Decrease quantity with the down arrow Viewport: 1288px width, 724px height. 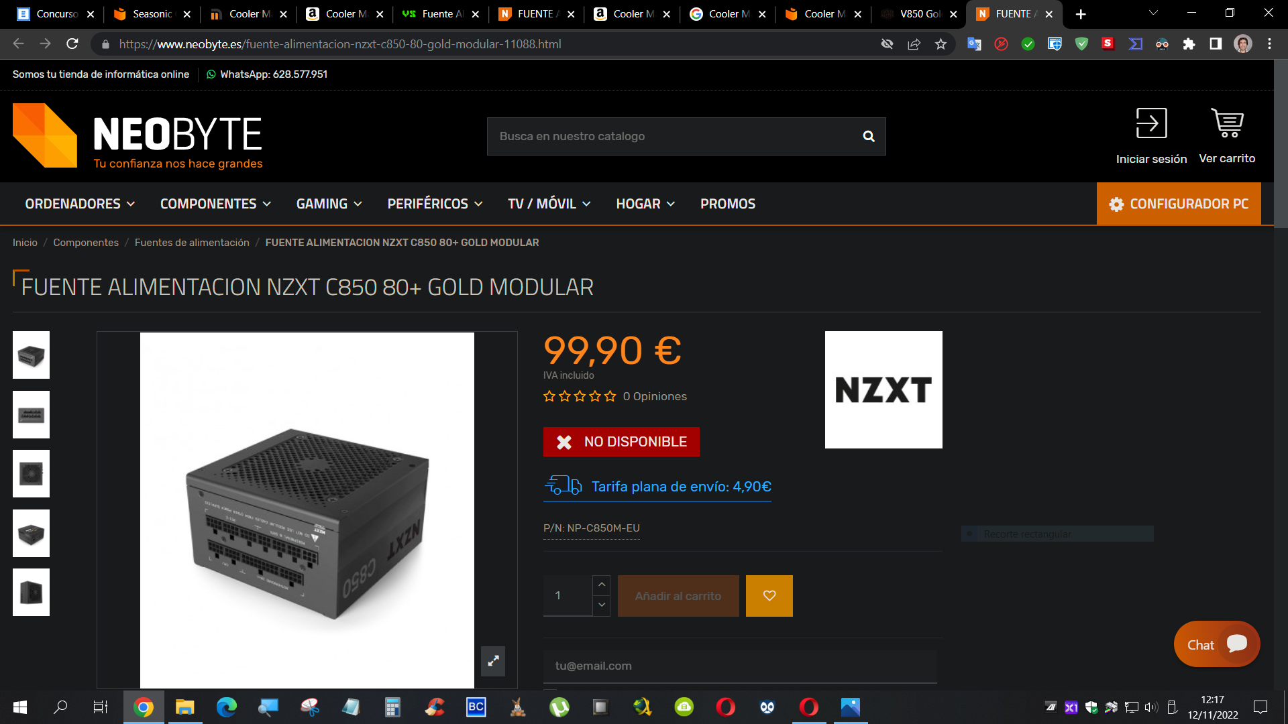pos(602,605)
